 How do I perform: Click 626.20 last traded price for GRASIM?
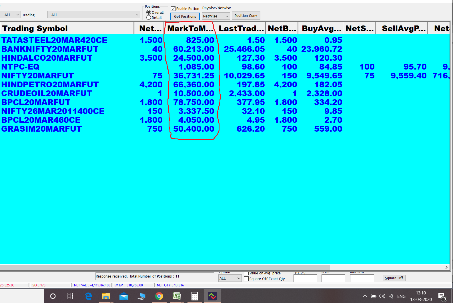click(251, 129)
